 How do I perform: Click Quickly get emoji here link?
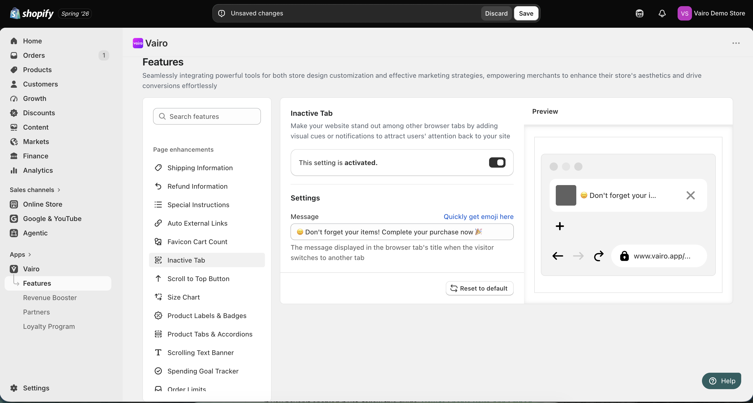478,216
